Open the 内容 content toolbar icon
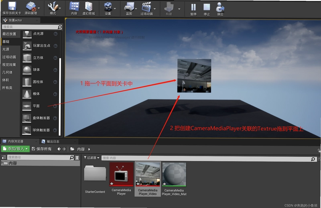The height and width of the screenshot is (208, 321). [74, 6]
